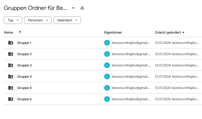
Task: Click the owner avatar L in Gruppe 6 row
Action: click(x=107, y=99)
